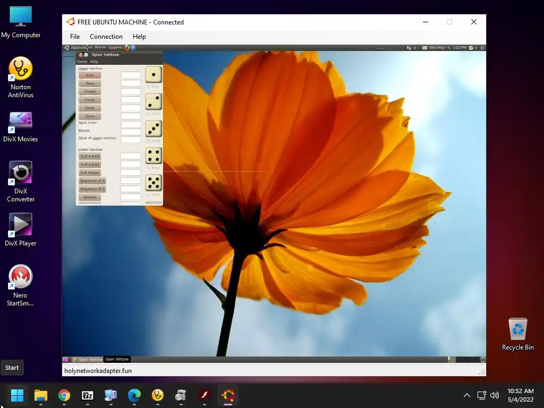Image resolution: width=544 pixels, height=408 pixels.
Task: Launch Firefox from the Ubuntu top panel
Action: pyautogui.click(x=126, y=47)
